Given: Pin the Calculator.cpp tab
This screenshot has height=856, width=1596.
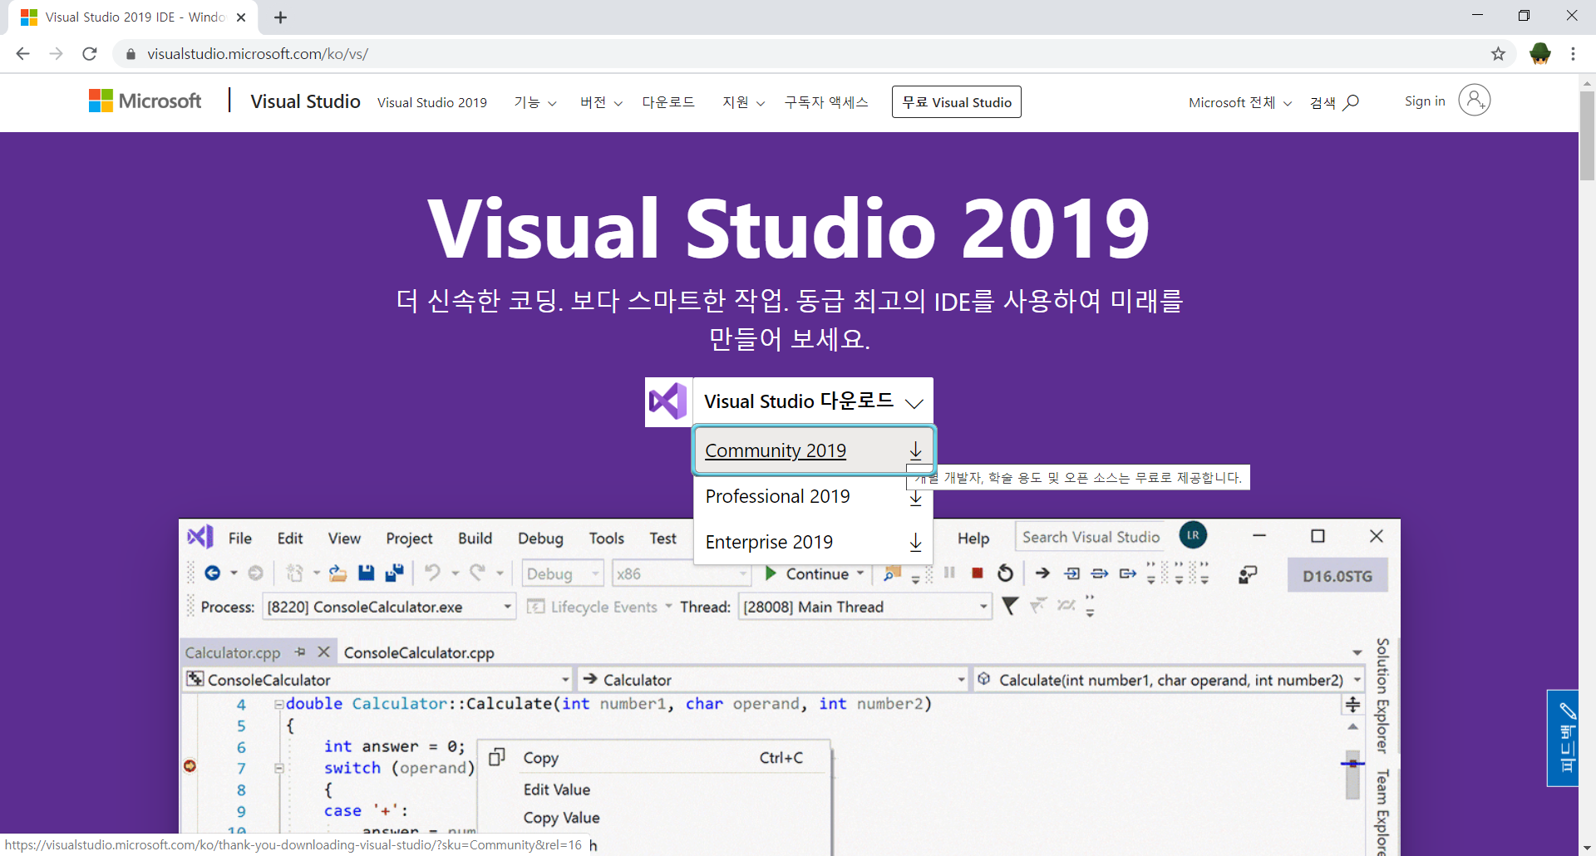Looking at the screenshot, I should (x=300, y=652).
